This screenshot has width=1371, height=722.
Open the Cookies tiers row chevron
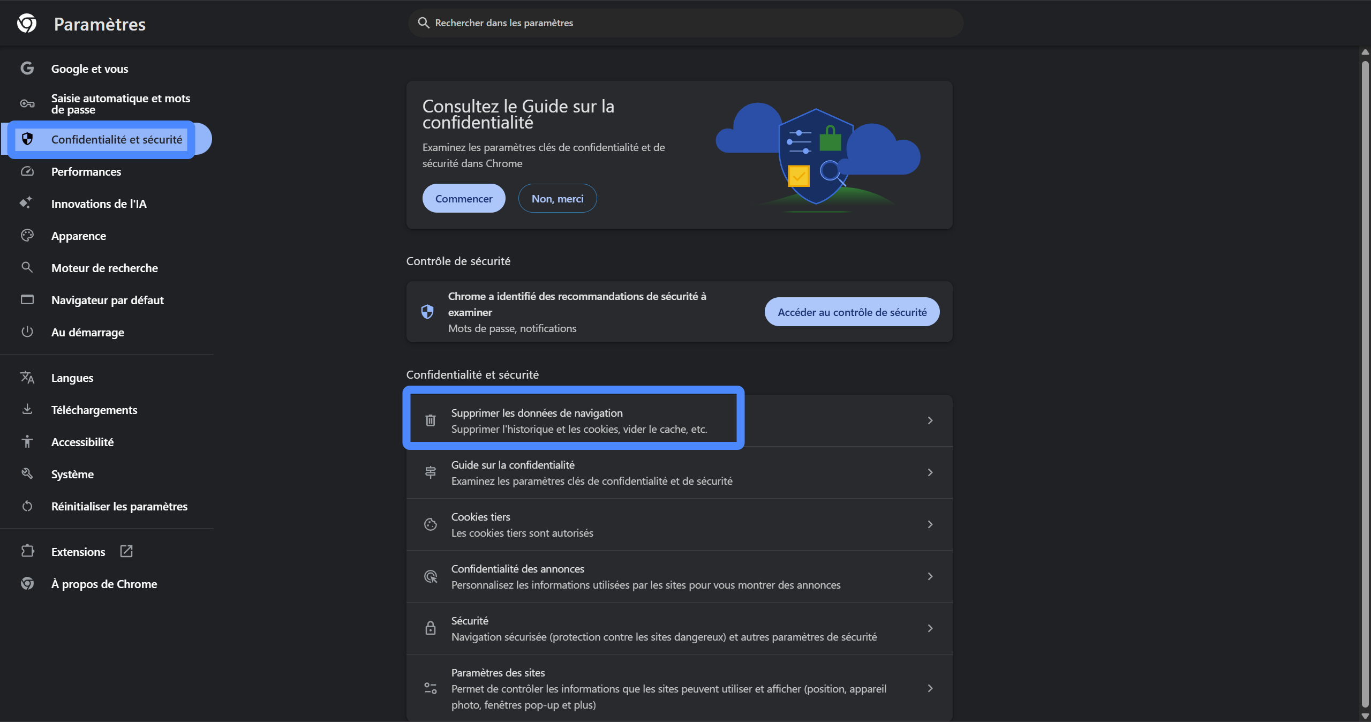tap(930, 524)
